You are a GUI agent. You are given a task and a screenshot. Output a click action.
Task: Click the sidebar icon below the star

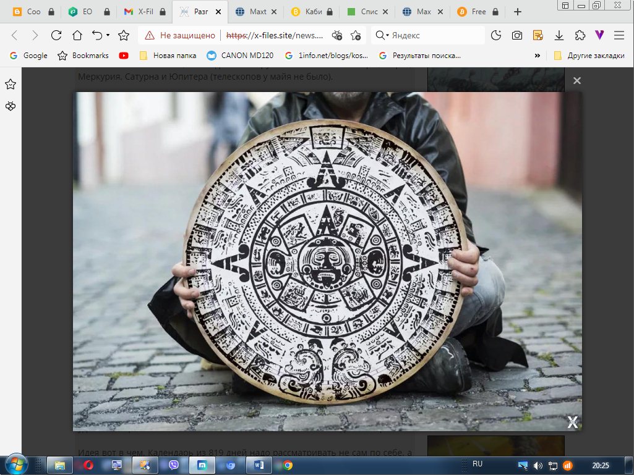point(11,106)
